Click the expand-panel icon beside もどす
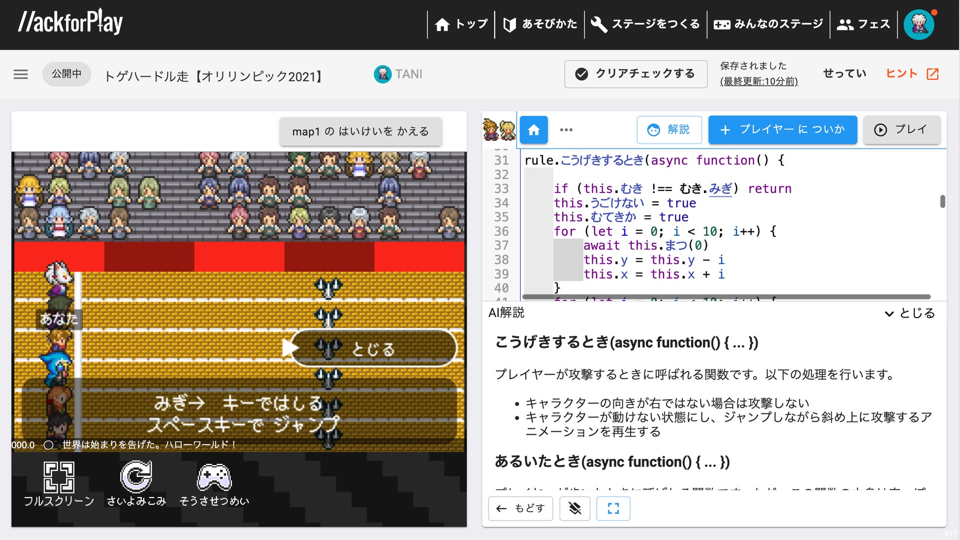The image size is (960, 540). pos(613,508)
